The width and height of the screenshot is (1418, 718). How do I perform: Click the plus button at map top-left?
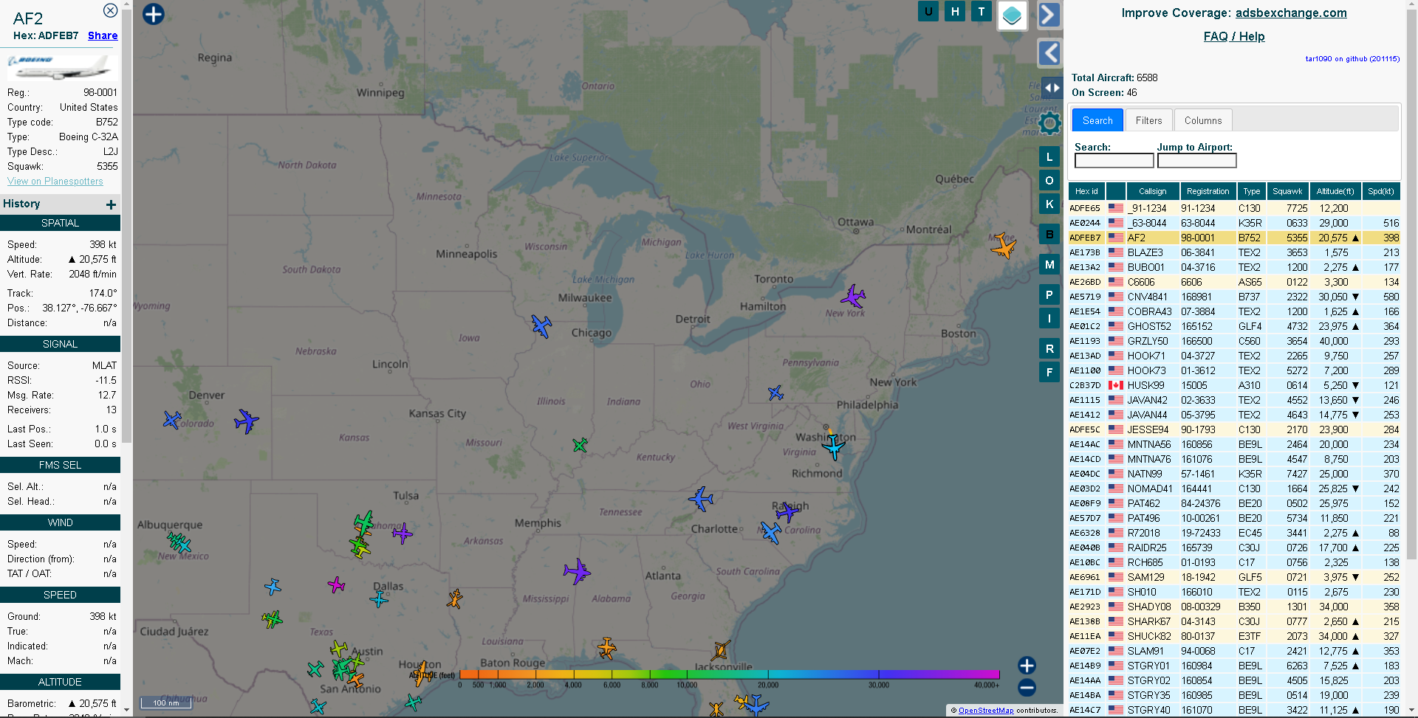click(x=153, y=14)
